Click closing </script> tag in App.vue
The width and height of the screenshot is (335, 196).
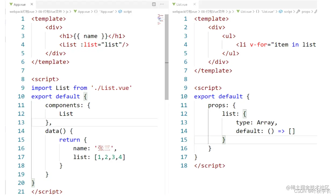(x=47, y=191)
